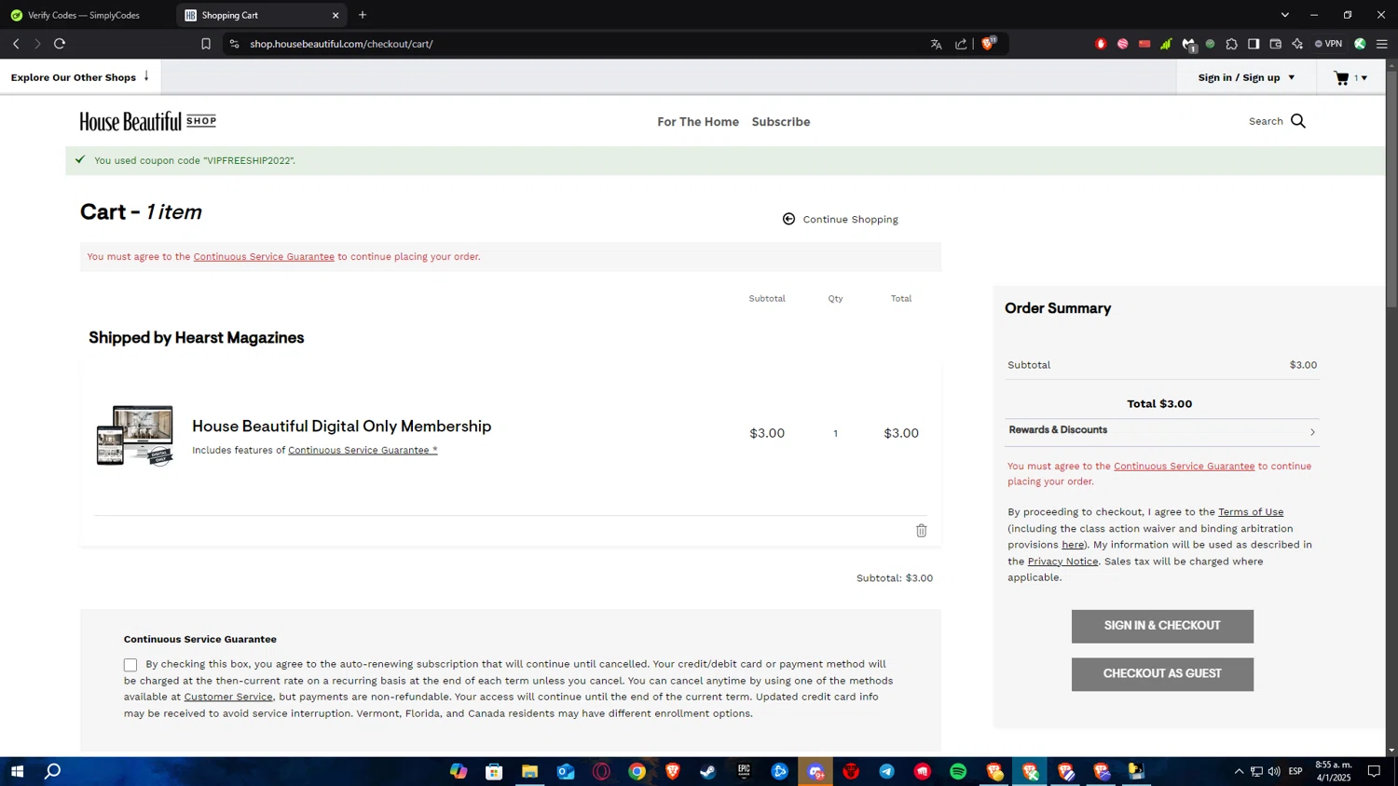Open Continuous Service Guarantee link in Order Summary
The height and width of the screenshot is (786, 1398).
pyautogui.click(x=1184, y=467)
